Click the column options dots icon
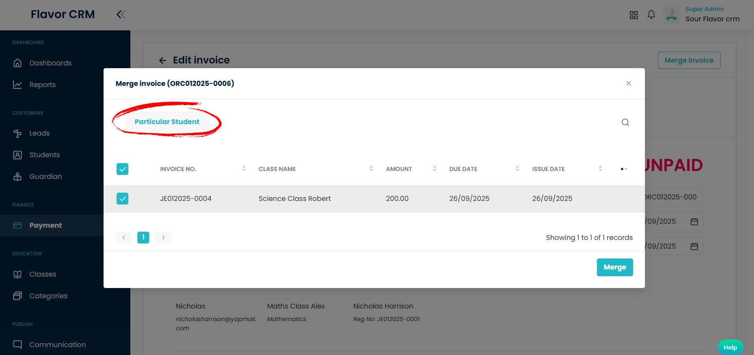The width and height of the screenshot is (754, 355). point(624,169)
